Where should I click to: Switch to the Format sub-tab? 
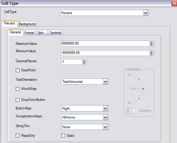29,33
